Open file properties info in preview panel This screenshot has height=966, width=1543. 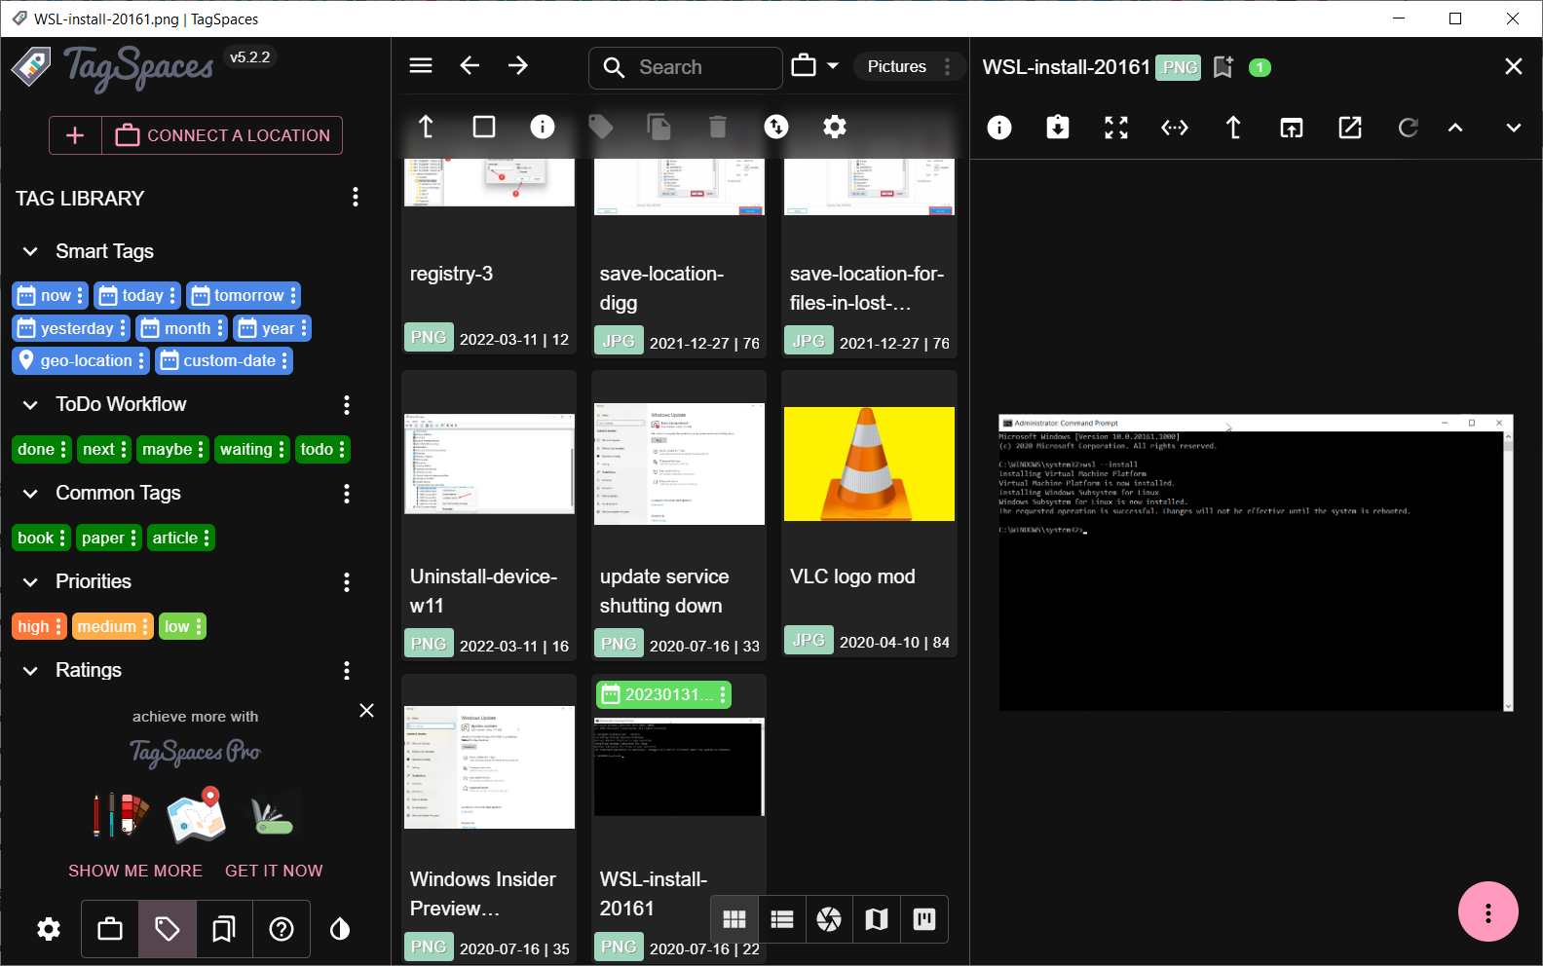(999, 128)
